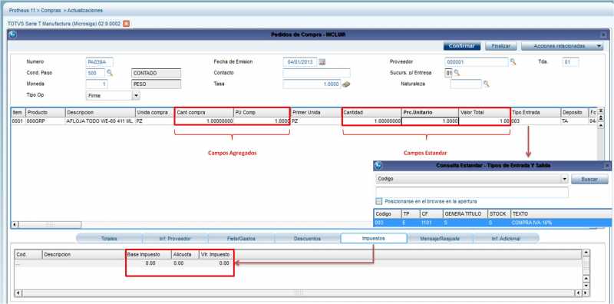Close the TOTVS Serie T Manufactura tab icon
614x304 pixels.
pyautogui.click(x=126, y=24)
